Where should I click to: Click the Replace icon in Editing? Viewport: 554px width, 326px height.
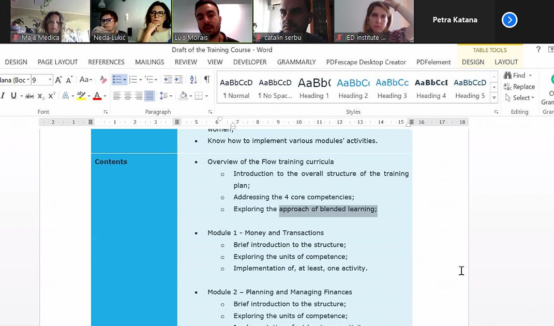[x=519, y=86]
